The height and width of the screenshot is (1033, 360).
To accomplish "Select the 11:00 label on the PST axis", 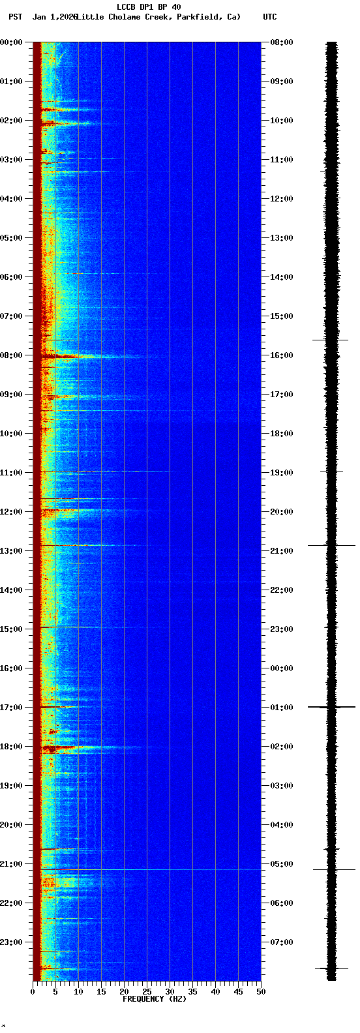I will (11, 473).
